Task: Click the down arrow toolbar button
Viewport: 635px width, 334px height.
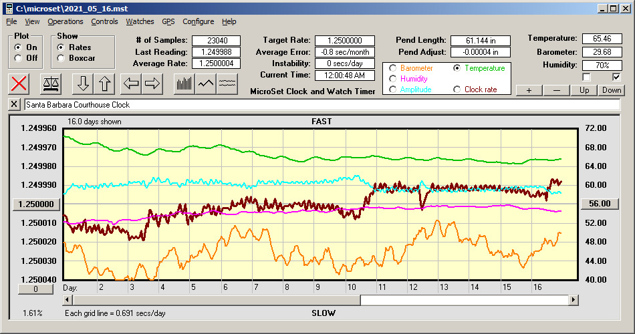Action: point(83,83)
